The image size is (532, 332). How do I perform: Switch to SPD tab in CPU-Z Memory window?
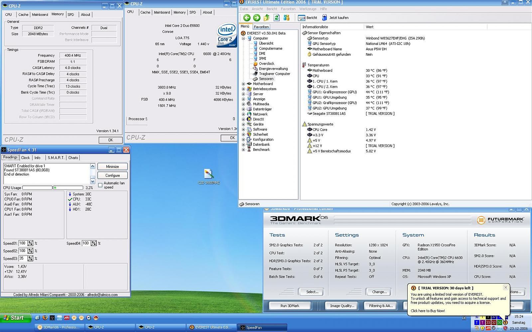pyautogui.click(x=71, y=15)
